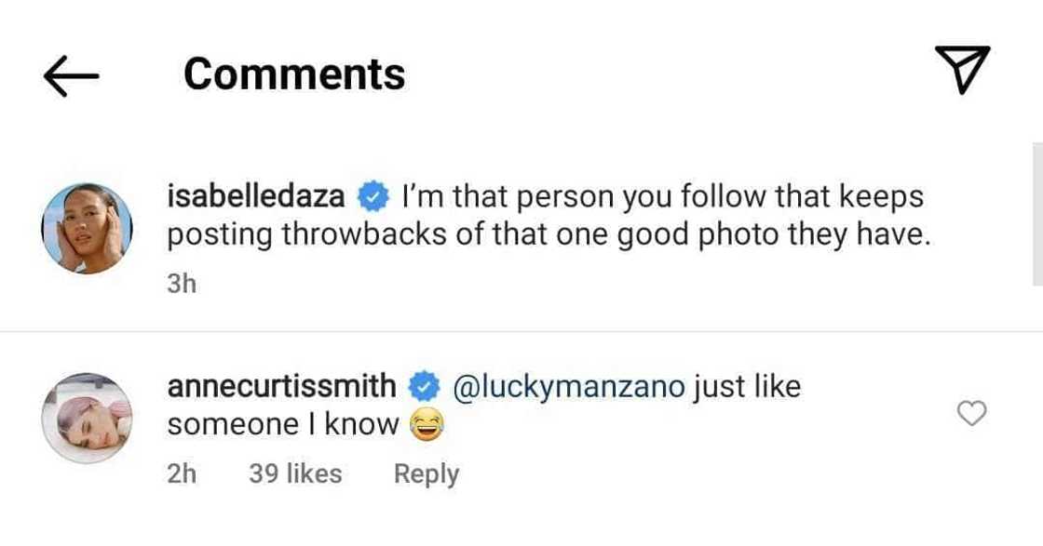Click the scrollbar on the right edge
The height and width of the screenshot is (546, 1043).
coord(1037,214)
